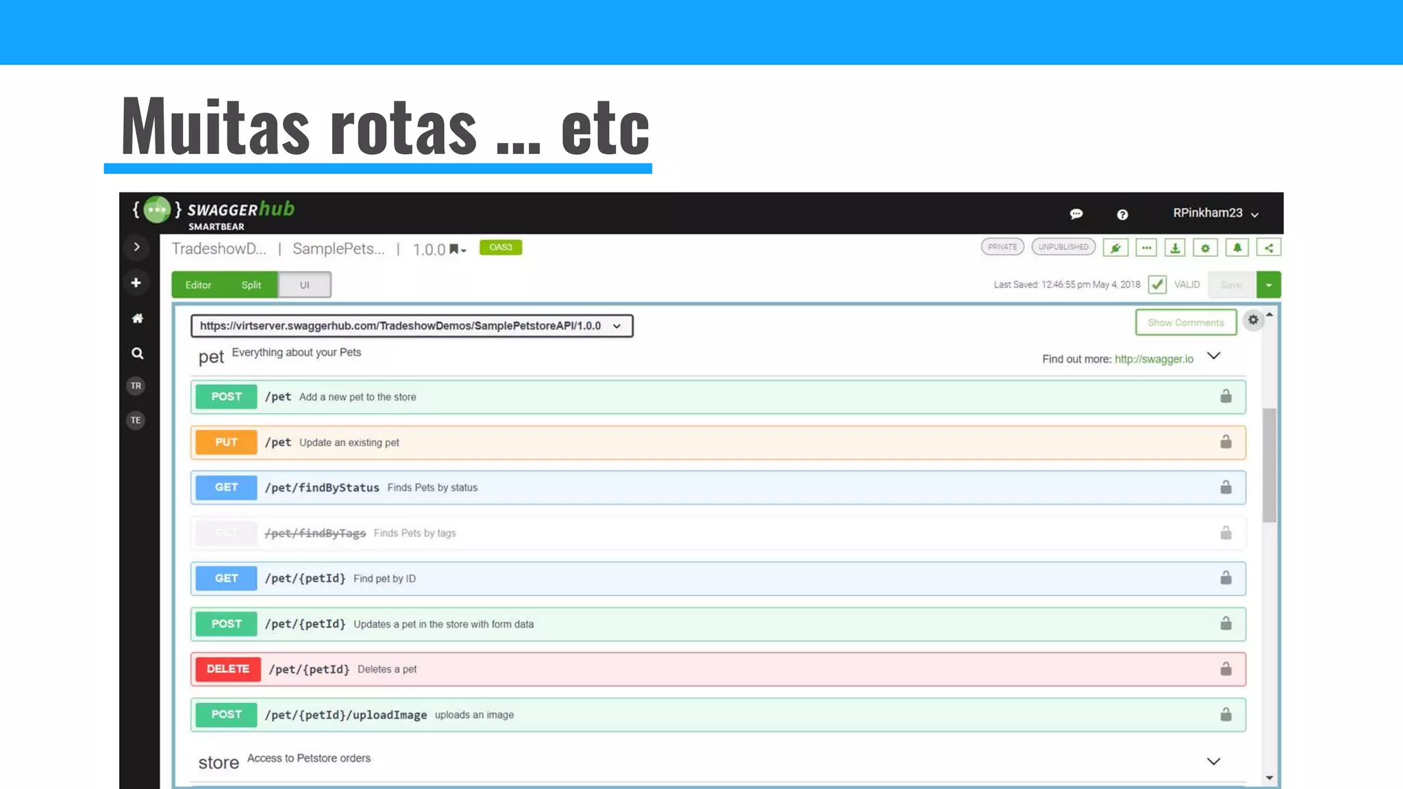Click the notifications bell icon
The height and width of the screenshot is (789, 1403).
pyautogui.click(x=1237, y=248)
